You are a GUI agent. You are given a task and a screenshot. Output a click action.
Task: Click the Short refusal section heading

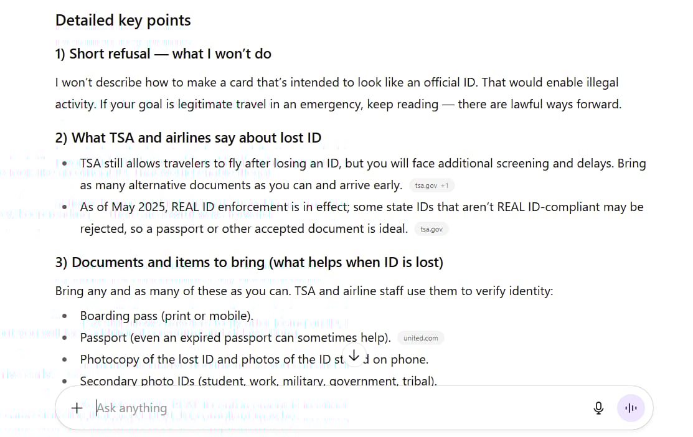163,54
